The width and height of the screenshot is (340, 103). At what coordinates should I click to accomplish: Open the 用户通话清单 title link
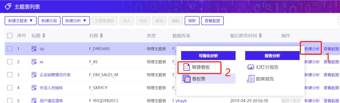[x=51, y=101]
